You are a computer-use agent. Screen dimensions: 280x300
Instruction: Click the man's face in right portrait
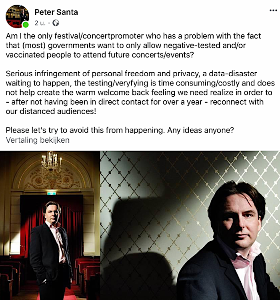240,224
